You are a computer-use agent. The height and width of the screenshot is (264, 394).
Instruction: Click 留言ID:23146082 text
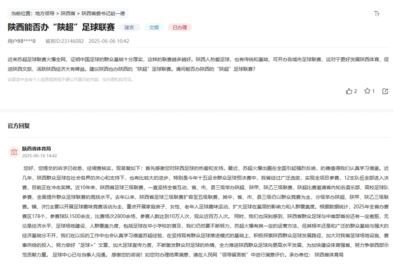coord(65,41)
